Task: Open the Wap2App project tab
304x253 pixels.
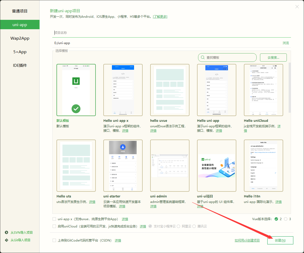Action: pos(20,38)
